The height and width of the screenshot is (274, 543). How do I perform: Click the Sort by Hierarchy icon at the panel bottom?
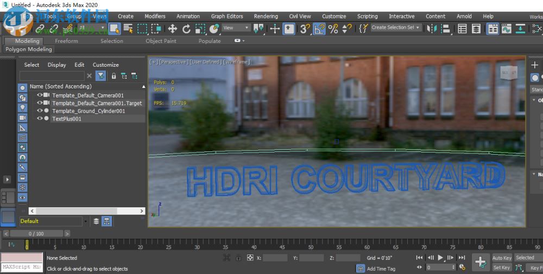pyautogui.click(x=106, y=221)
